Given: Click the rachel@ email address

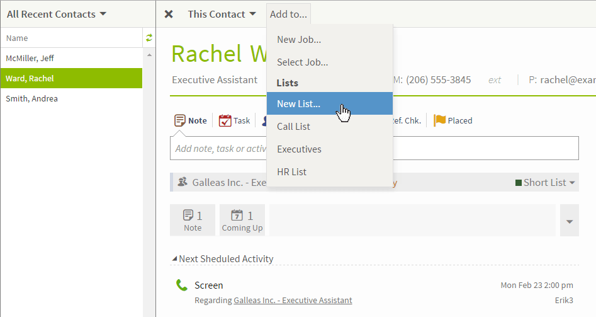Looking at the screenshot, I should click(568, 80).
